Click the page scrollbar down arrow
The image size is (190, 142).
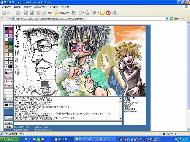(188, 129)
